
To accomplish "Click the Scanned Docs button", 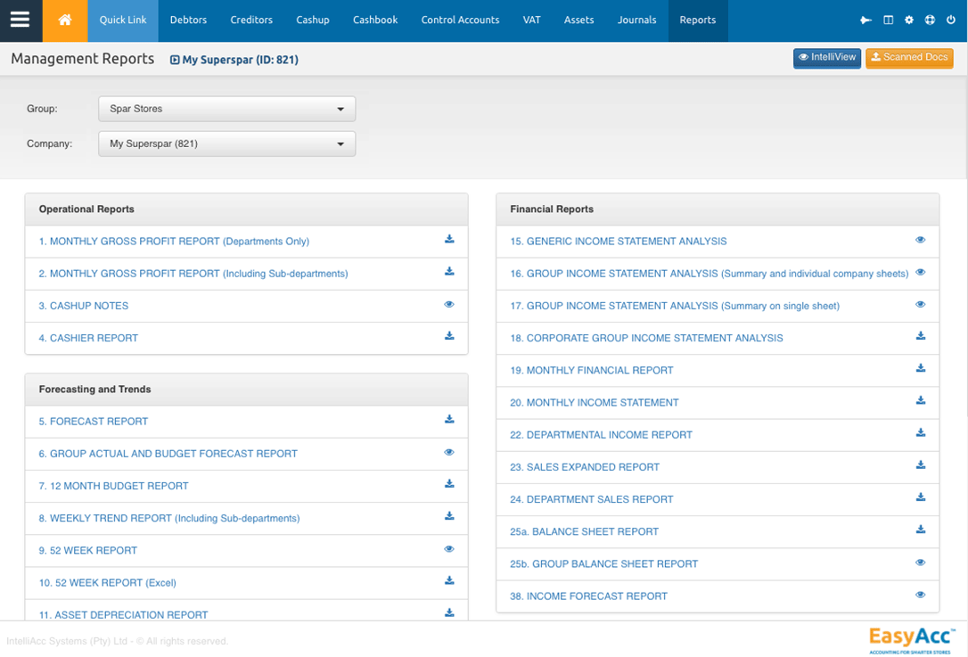I will [909, 58].
